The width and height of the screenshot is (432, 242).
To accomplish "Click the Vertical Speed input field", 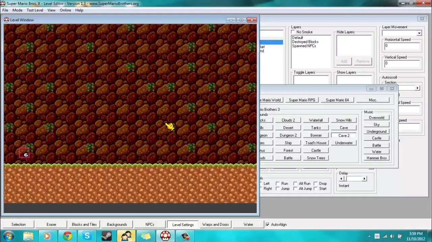I will tap(402, 63).
